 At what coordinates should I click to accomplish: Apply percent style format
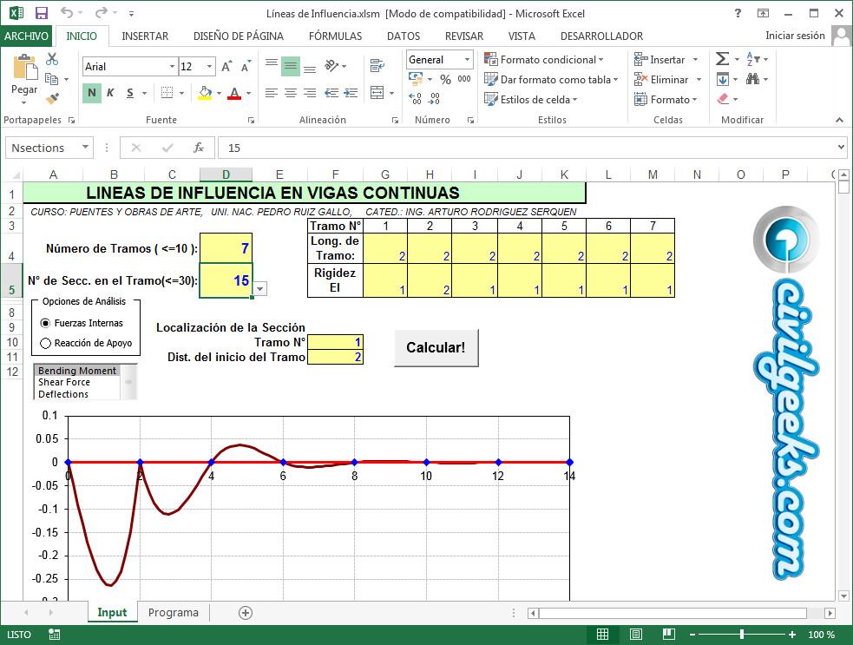point(445,80)
